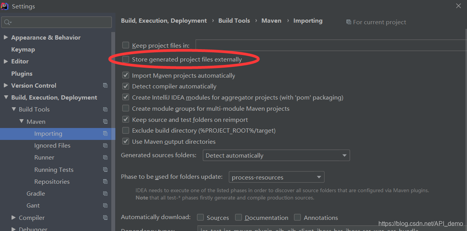Uncheck 'Keep source and test folders on reimport'
This screenshot has height=231, width=467.
(x=126, y=120)
